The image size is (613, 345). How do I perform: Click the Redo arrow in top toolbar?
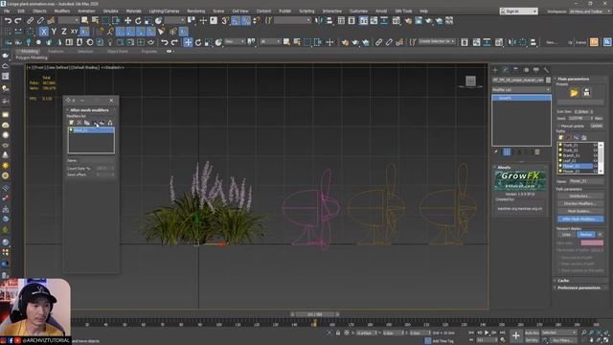(x=18, y=21)
